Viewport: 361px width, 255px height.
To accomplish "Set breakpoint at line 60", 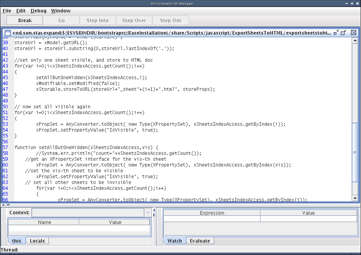I will pyautogui.click(x=5, y=165).
